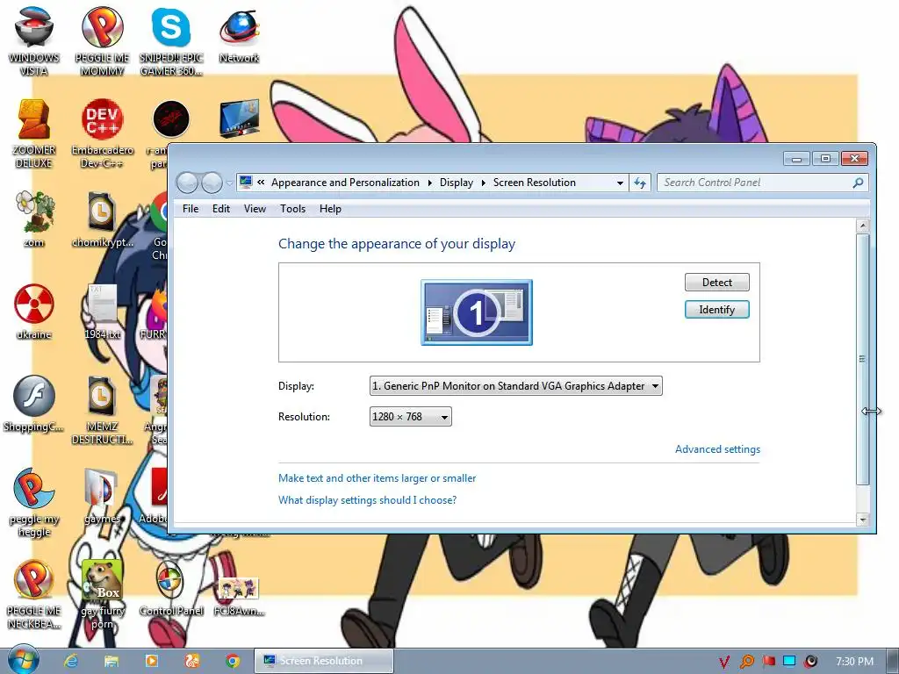899x674 pixels.
Task: Click the network monitor tray icon
Action: [x=789, y=662]
